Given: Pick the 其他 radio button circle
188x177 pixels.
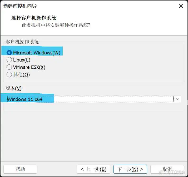Looking at the screenshot, I should [9, 75].
